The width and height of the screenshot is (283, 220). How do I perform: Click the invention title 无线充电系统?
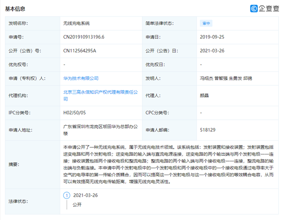(76, 23)
